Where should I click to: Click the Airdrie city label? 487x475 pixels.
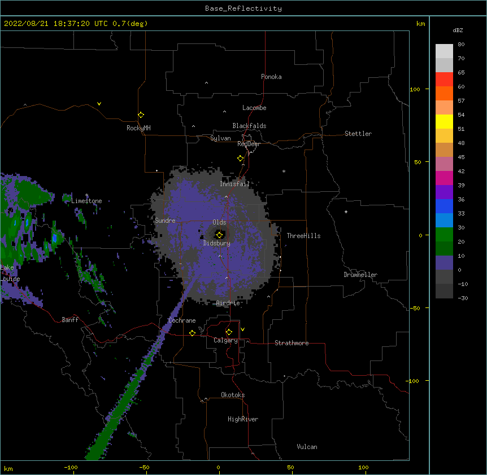(228, 303)
